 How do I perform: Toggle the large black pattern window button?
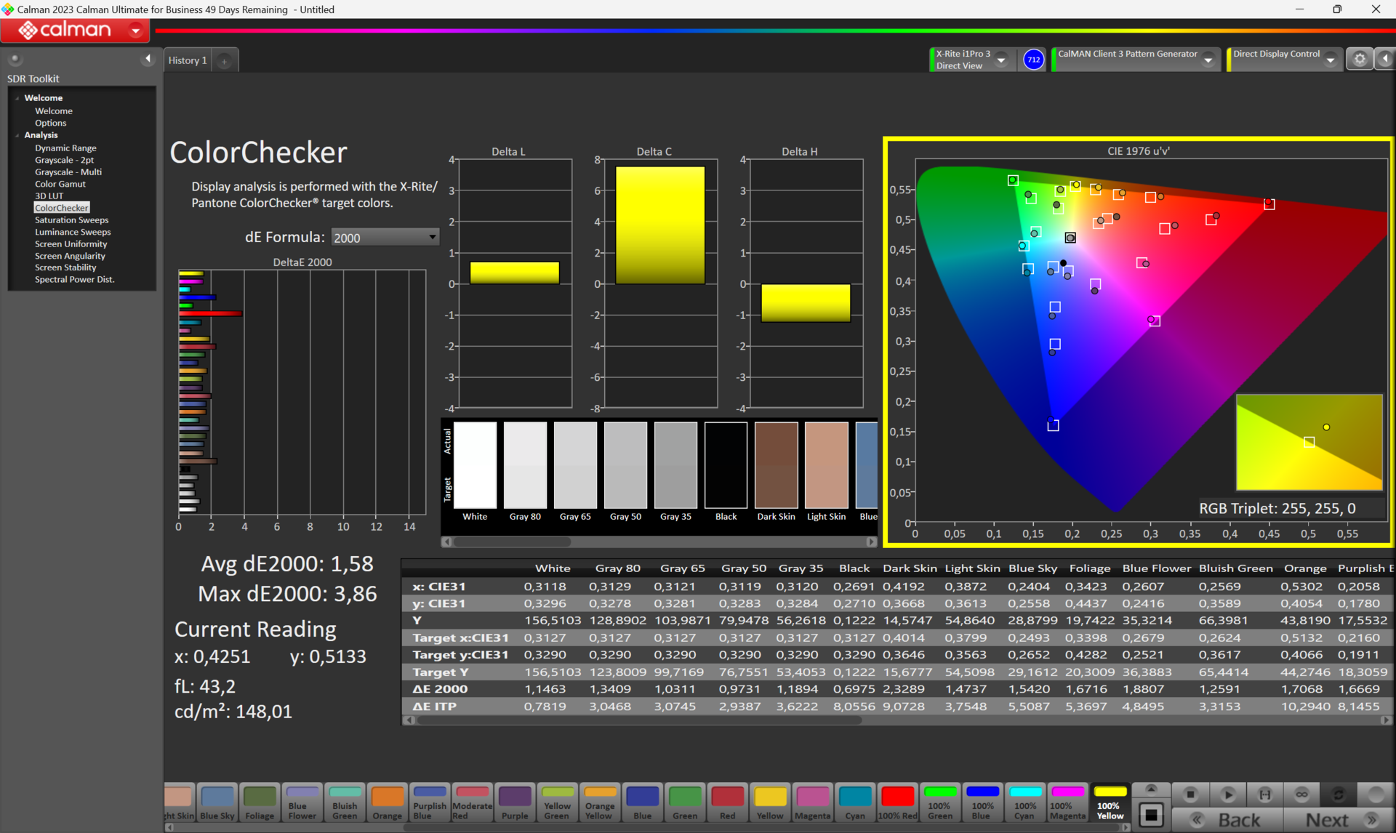tap(1151, 815)
